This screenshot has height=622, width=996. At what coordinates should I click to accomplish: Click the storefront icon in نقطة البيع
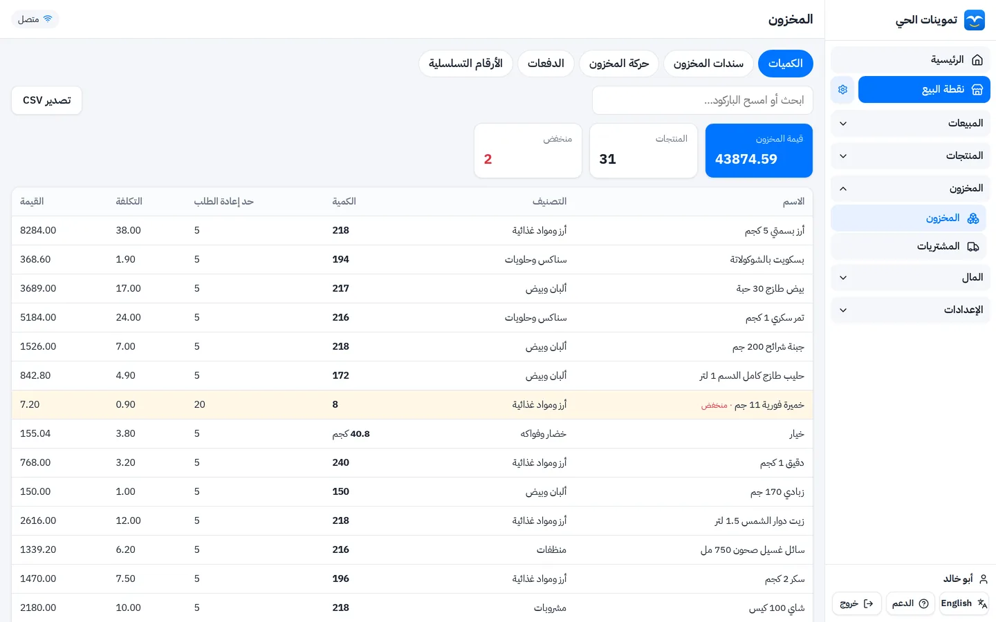click(x=977, y=90)
